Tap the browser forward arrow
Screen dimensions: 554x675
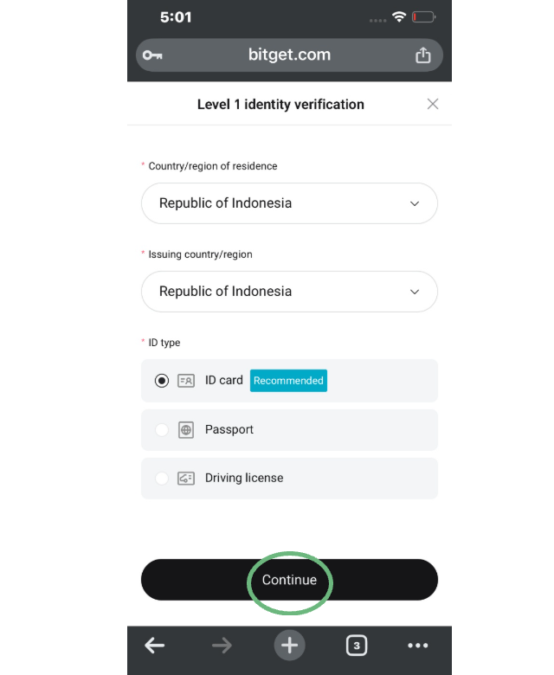pyautogui.click(x=222, y=646)
